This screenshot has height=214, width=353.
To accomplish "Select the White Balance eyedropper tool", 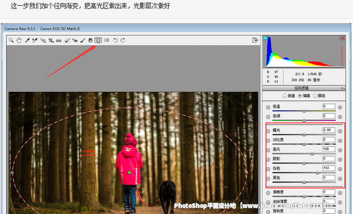I will click(27, 40).
